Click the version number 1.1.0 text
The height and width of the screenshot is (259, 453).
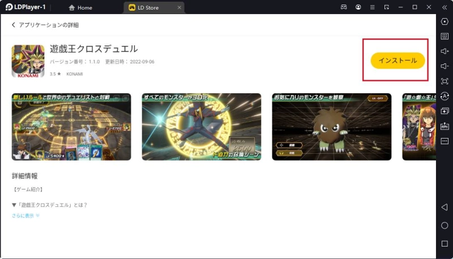pos(94,62)
